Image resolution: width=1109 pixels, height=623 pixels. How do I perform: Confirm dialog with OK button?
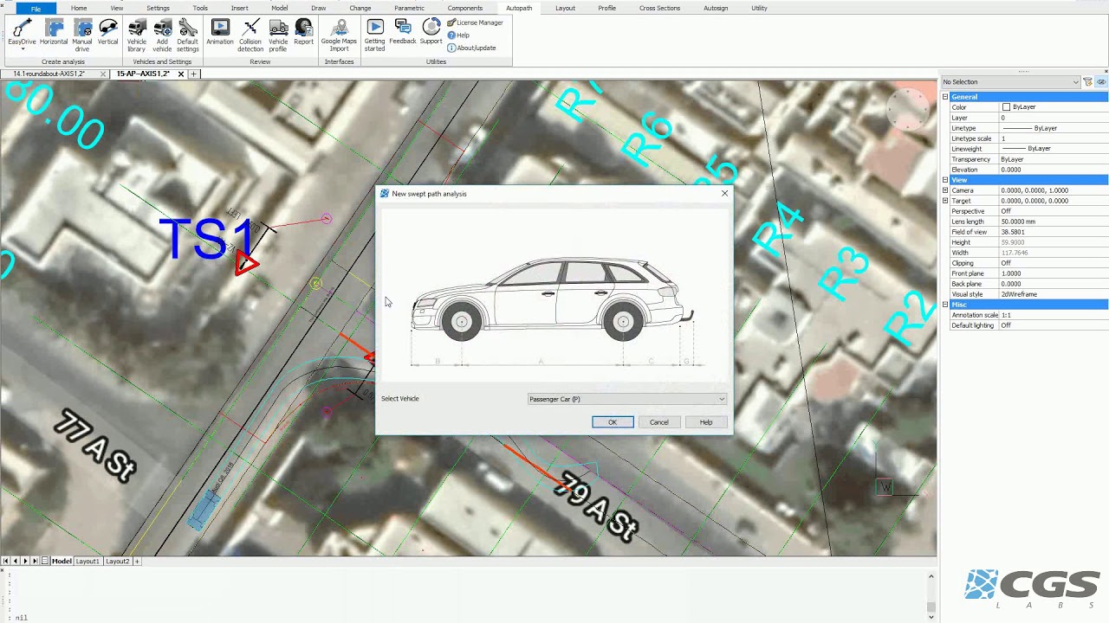[613, 422]
